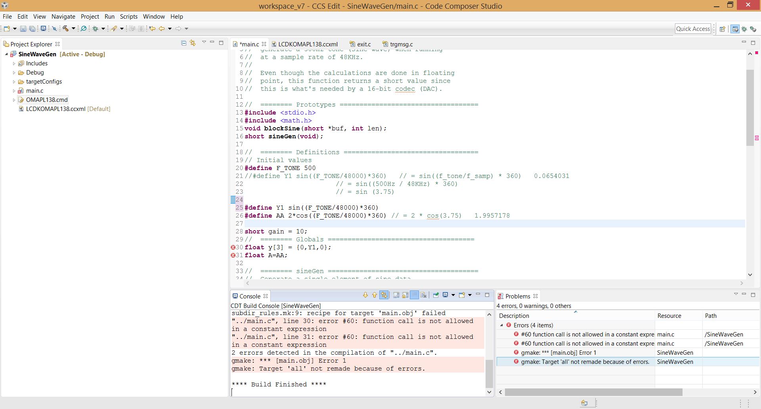Collapse all in Project Explorer
The height and width of the screenshot is (409, 761).
point(184,43)
